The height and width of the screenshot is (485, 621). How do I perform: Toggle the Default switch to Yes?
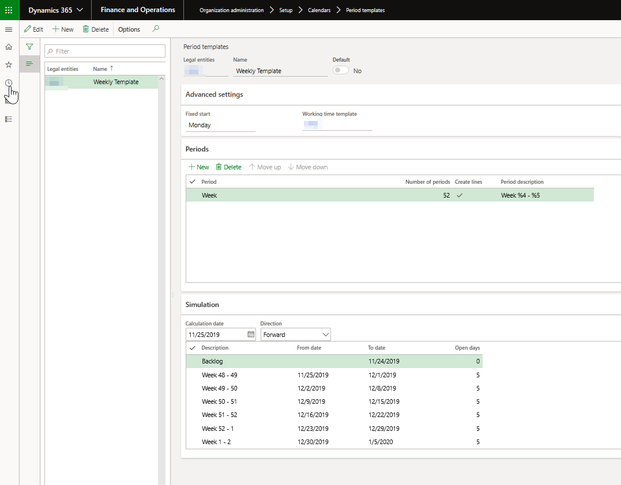pyautogui.click(x=340, y=70)
